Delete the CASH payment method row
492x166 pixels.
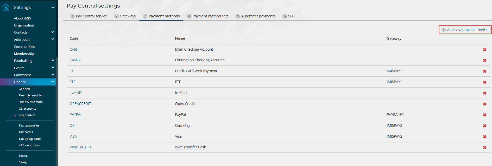[x=484, y=50]
